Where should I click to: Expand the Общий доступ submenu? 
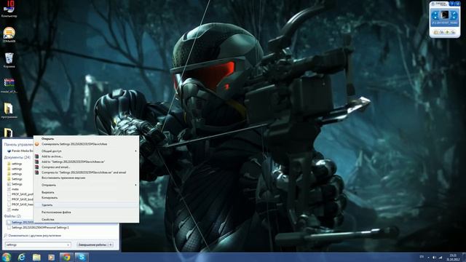click(86, 151)
